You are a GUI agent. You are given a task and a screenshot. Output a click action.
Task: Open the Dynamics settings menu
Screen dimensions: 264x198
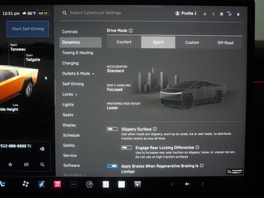click(x=80, y=42)
